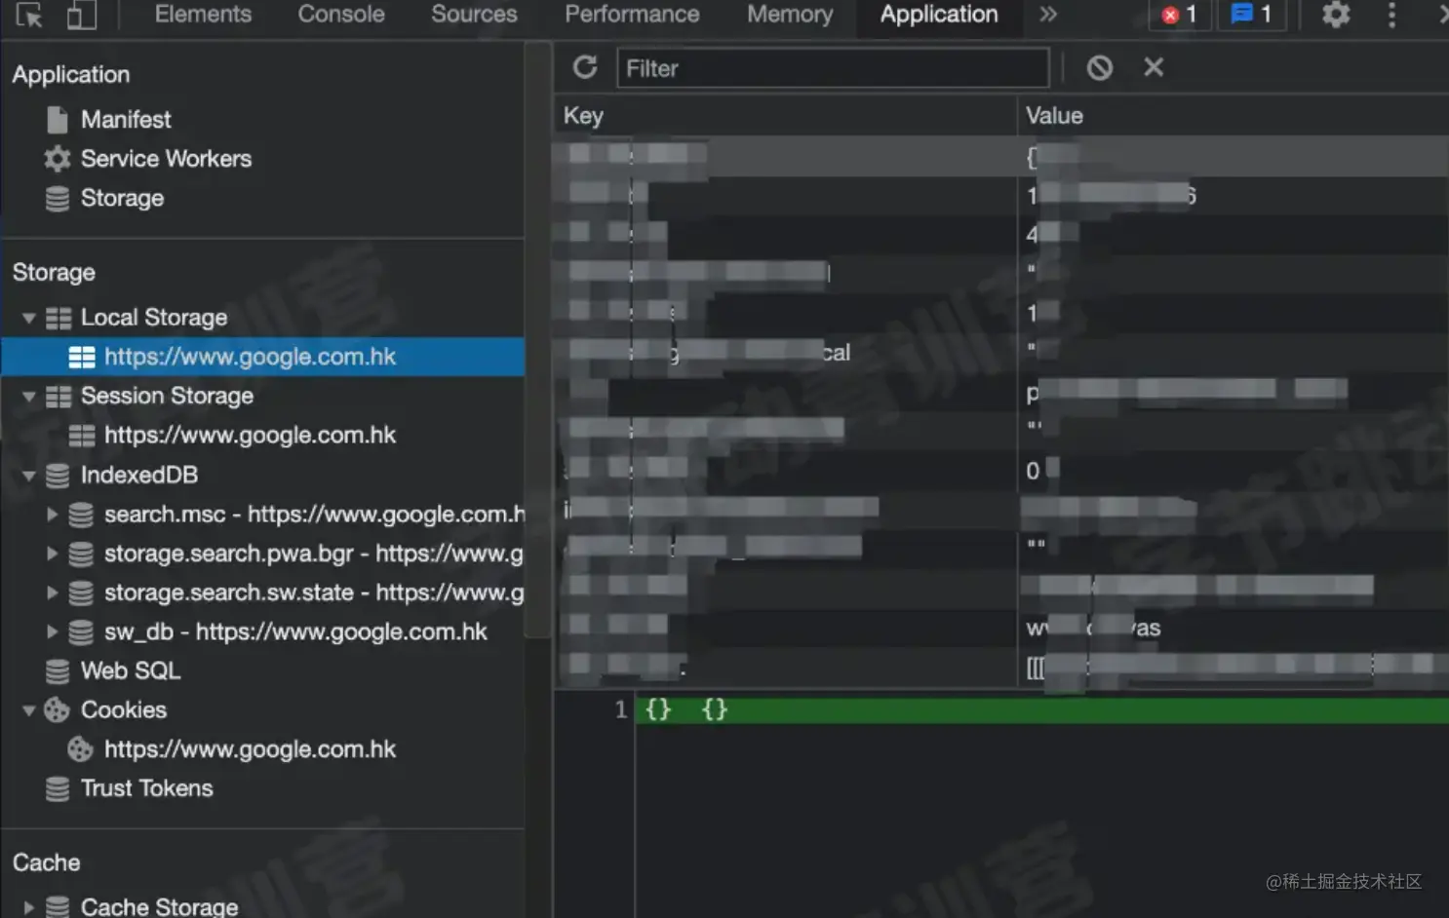The image size is (1449, 918).
Task: Click the Cookies icon
Action: pos(58,710)
